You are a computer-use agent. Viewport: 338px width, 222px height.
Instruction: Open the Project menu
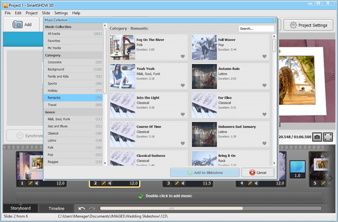coord(31,13)
